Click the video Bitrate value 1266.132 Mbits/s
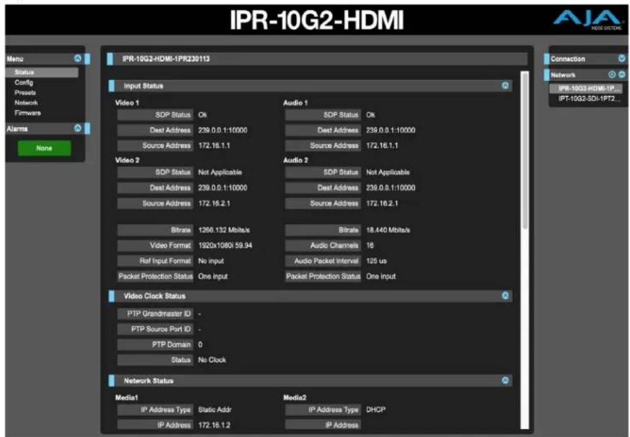The height and width of the screenshot is (437, 630). pyautogui.click(x=224, y=230)
